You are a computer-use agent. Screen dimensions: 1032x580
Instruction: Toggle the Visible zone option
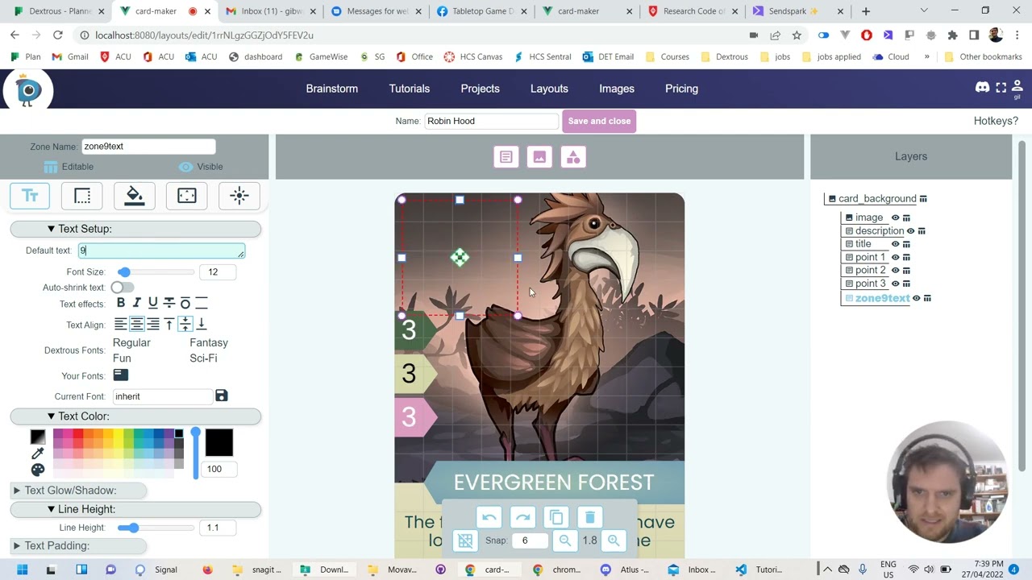point(201,167)
